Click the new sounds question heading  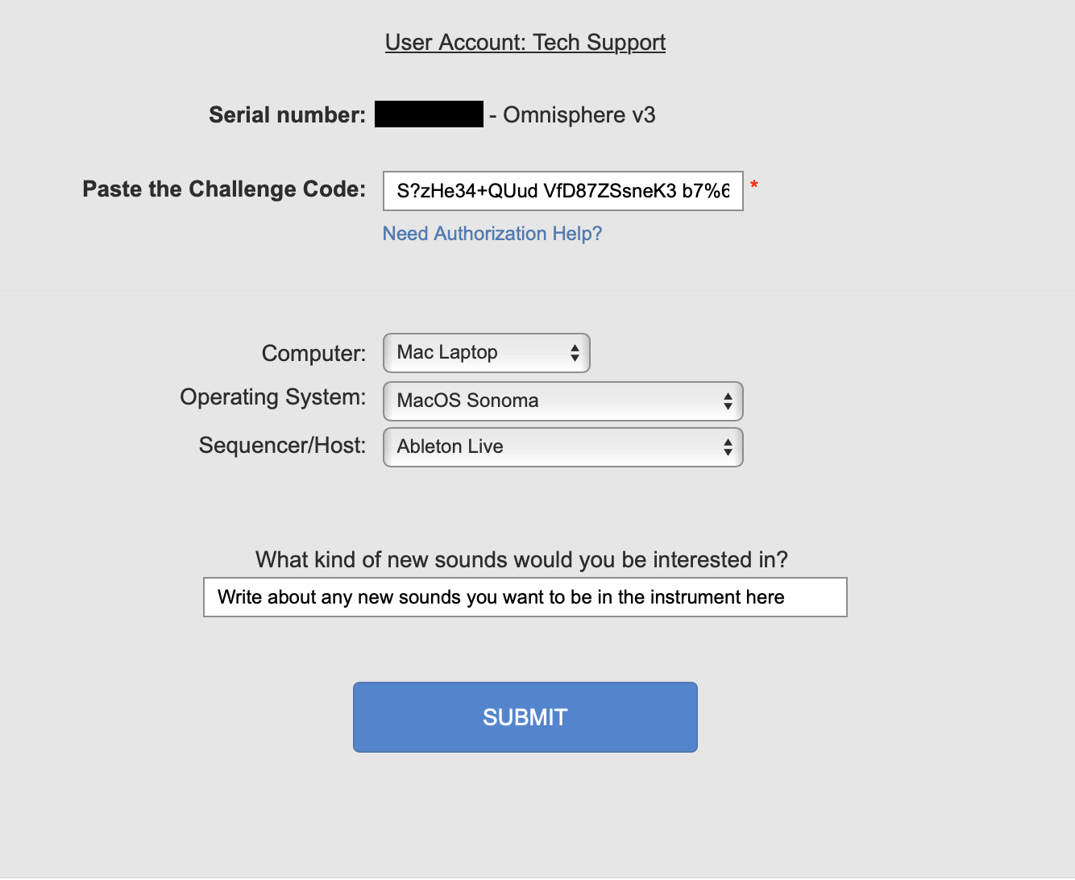521,560
